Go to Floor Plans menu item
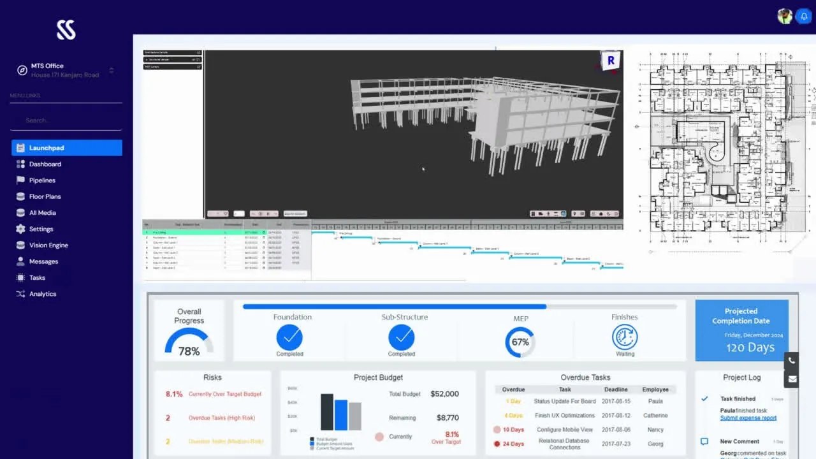This screenshot has width=816, height=459. pyautogui.click(x=45, y=196)
